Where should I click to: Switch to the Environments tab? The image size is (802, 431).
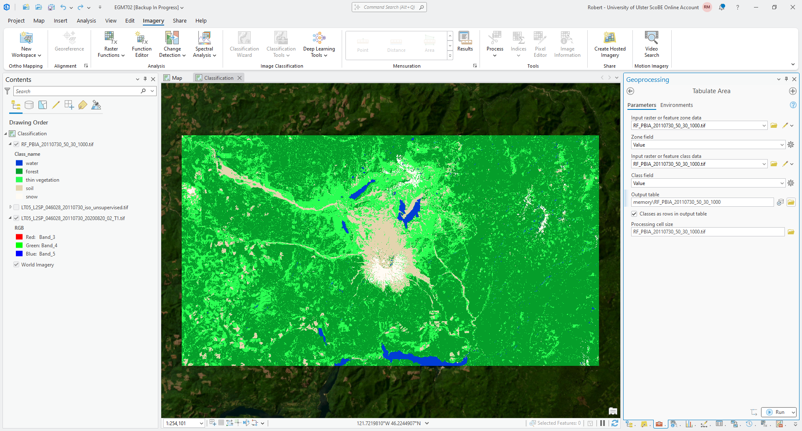pyautogui.click(x=676, y=105)
